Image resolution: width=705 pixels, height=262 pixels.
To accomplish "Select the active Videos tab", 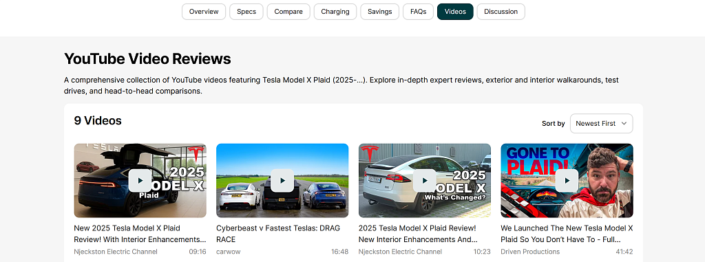I will (455, 12).
